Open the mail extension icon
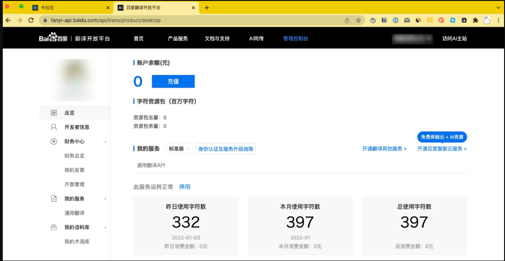 click(x=407, y=20)
